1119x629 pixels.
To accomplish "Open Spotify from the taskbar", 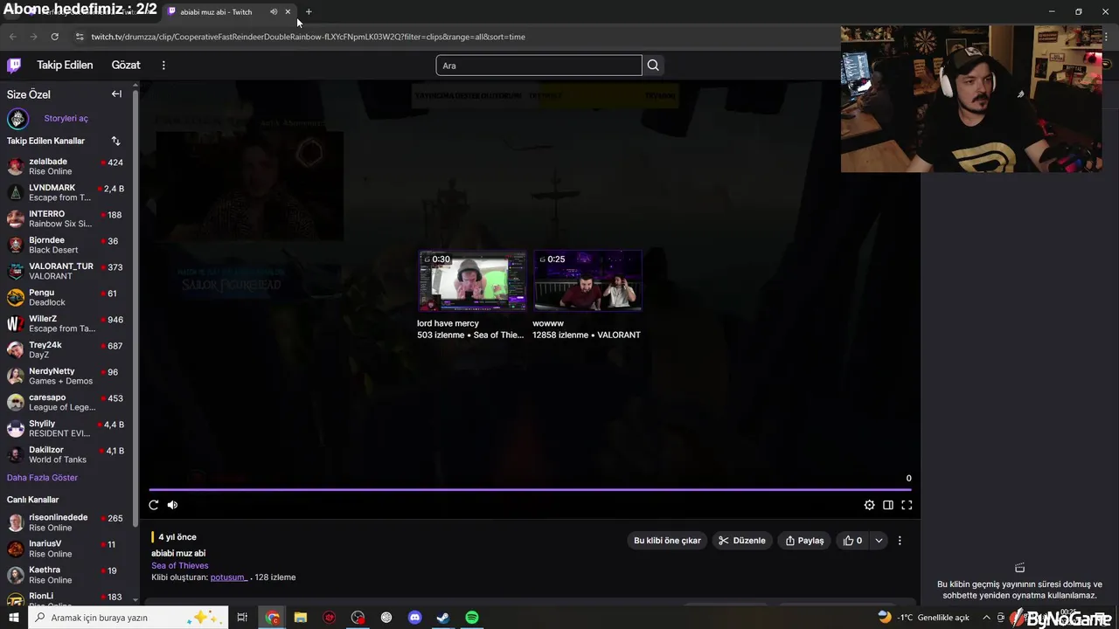I will (472, 618).
